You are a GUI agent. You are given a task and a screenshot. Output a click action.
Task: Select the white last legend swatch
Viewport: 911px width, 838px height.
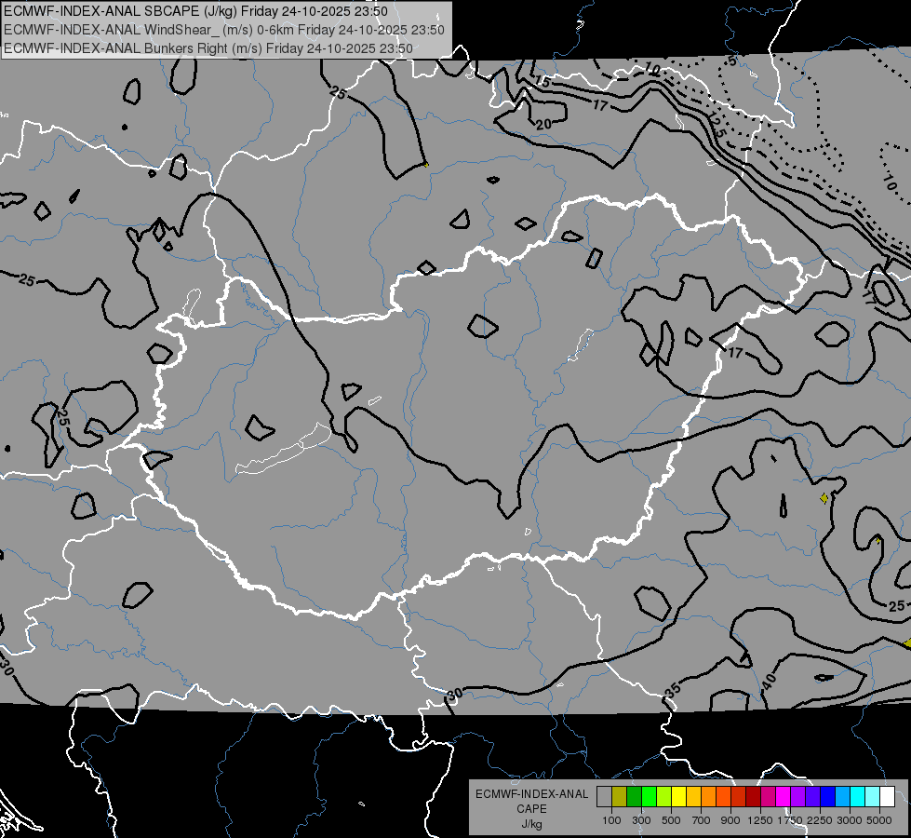point(887,797)
